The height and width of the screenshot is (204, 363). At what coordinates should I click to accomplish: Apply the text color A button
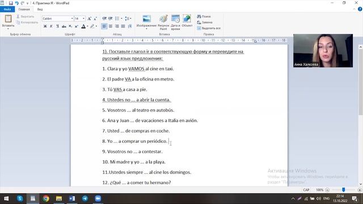coord(83,27)
